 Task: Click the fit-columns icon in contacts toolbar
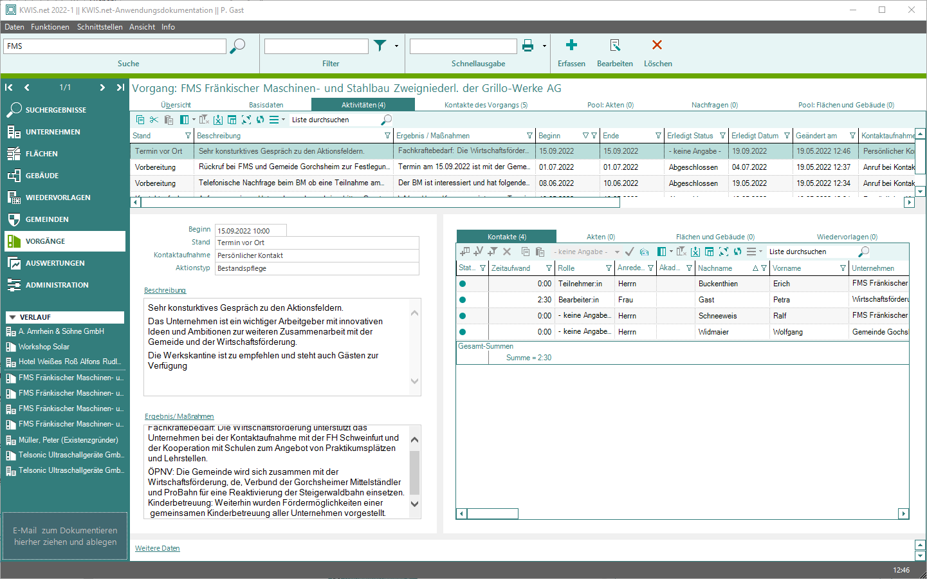724,252
